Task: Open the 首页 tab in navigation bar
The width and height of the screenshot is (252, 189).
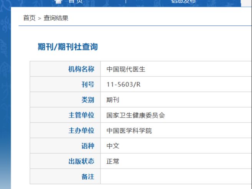Action: click(x=76, y=2)
